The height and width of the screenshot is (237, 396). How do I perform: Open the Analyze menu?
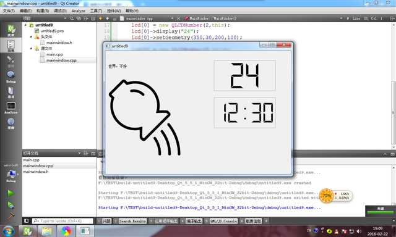[x=79, y=11]
